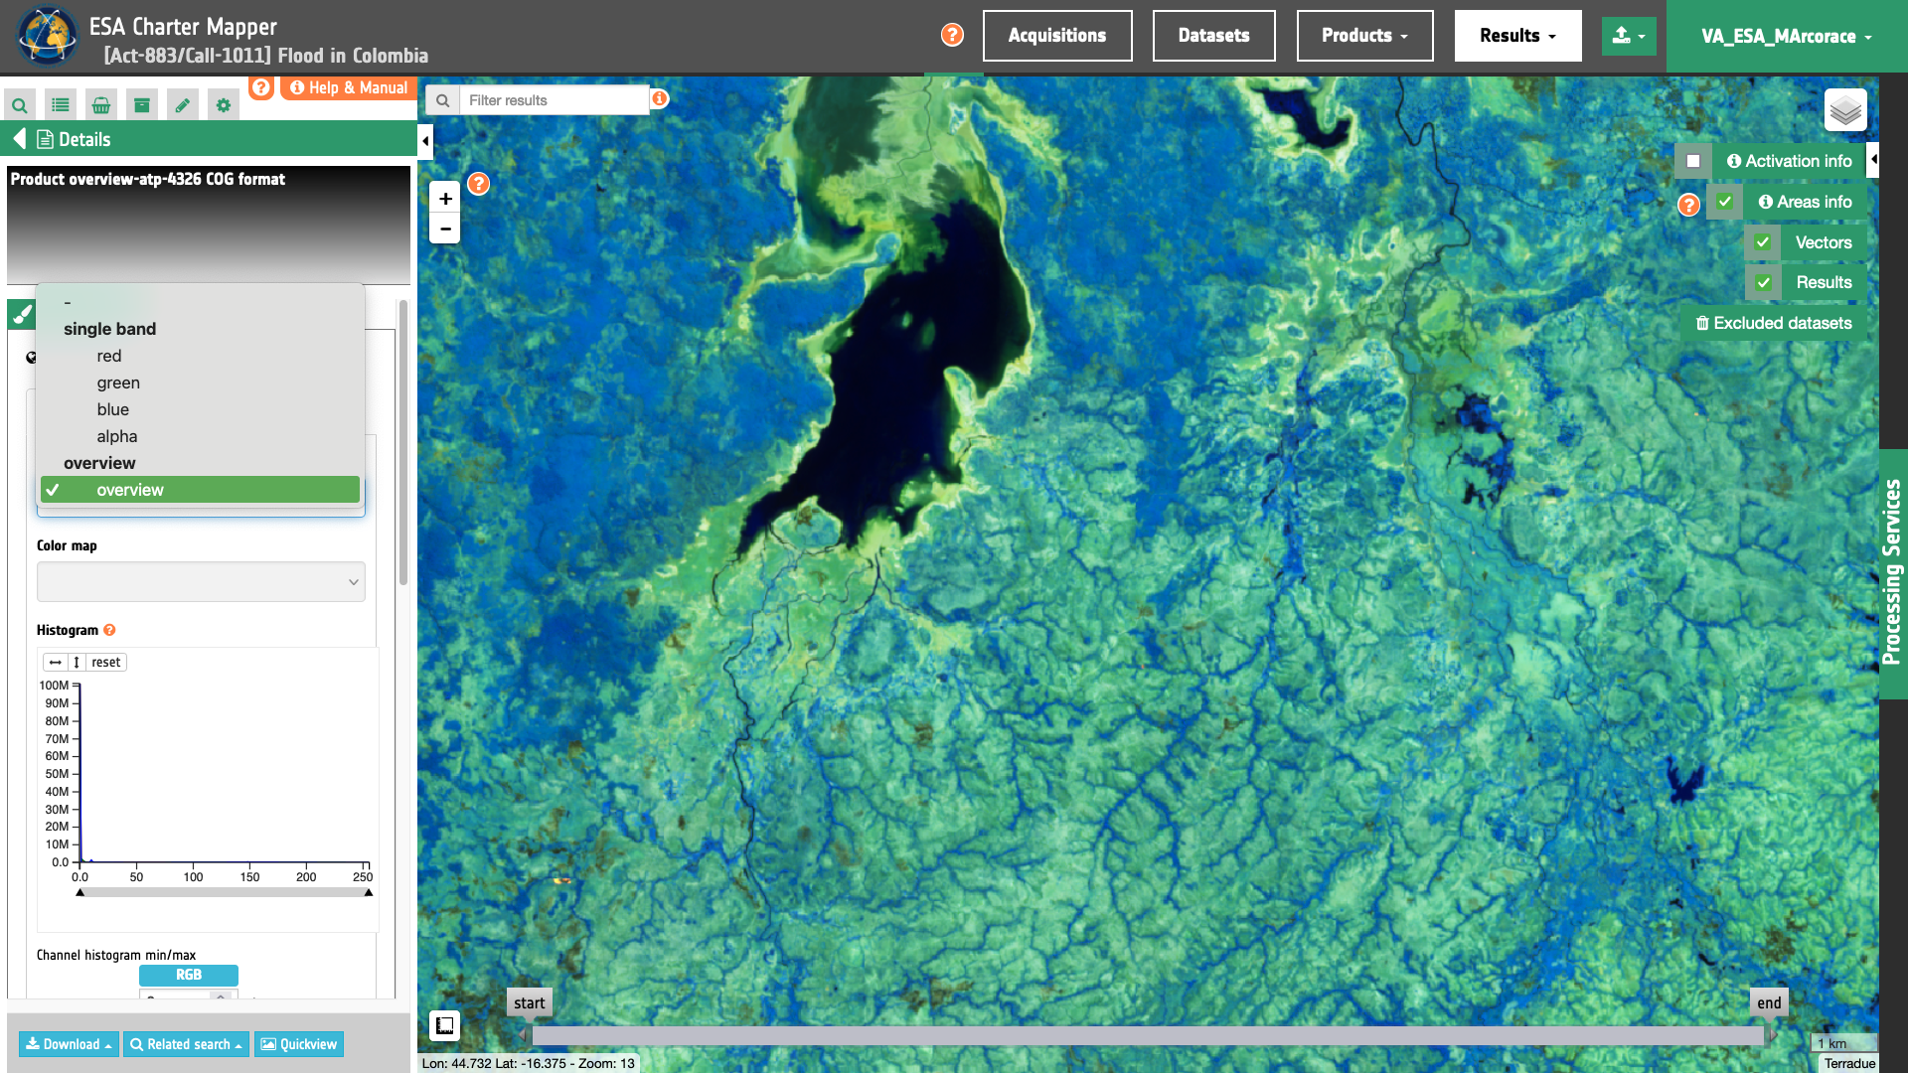The image size is (1908, 1073).
Task: Select the dash empty option in dropdown
Action: [x=200, y=302]
